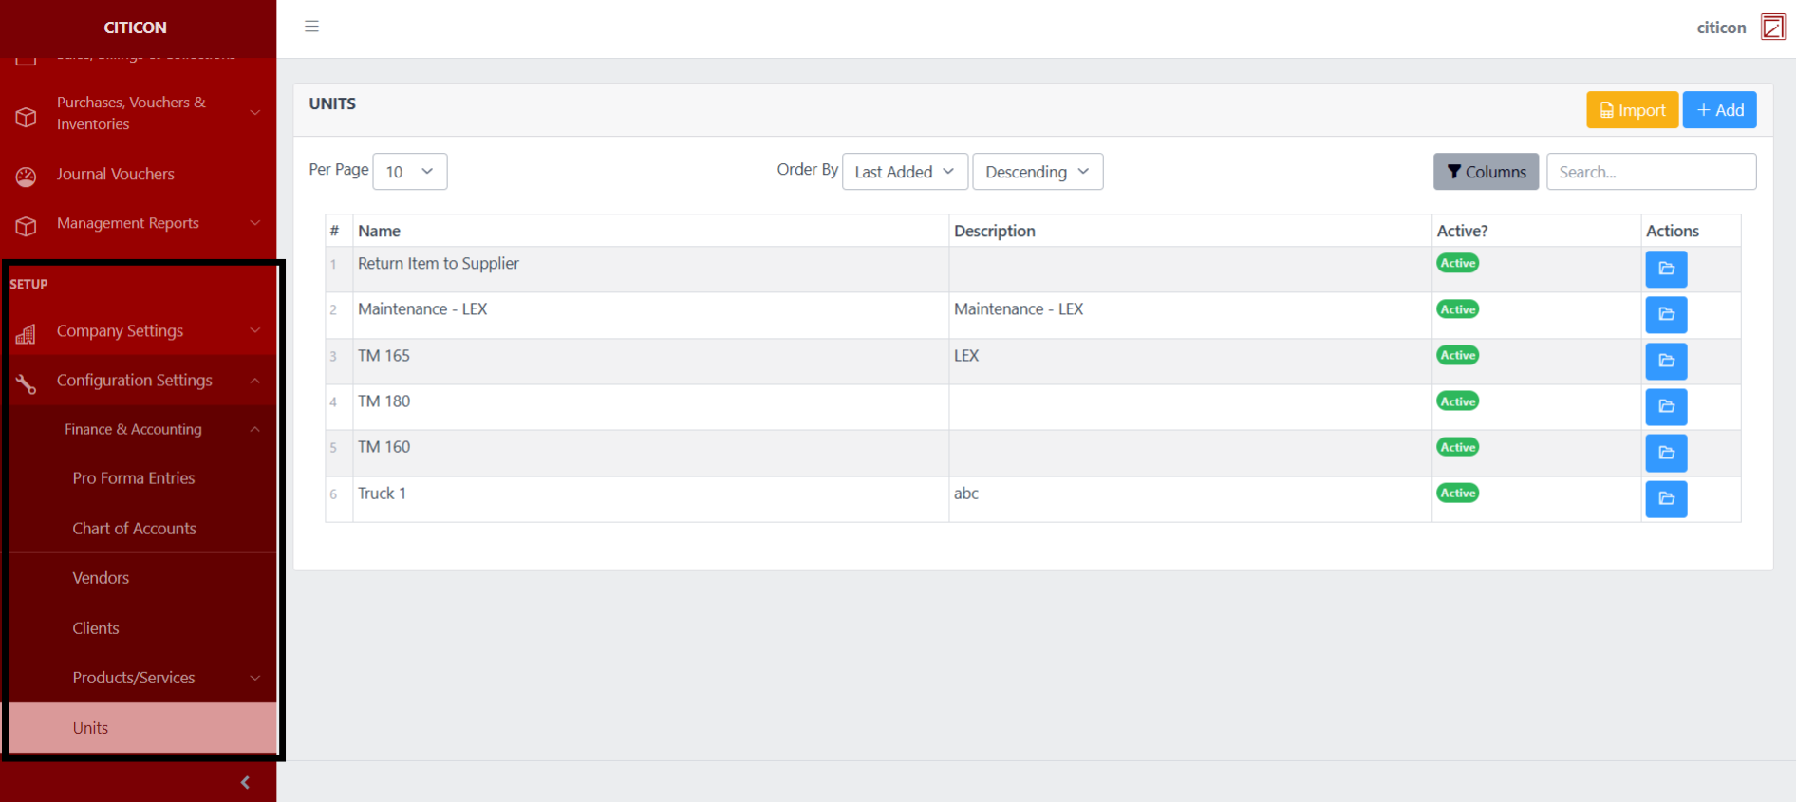Open folder icon for Truck 1 row
Screen dimensions: 1796x802
[x=1665, y=499]
